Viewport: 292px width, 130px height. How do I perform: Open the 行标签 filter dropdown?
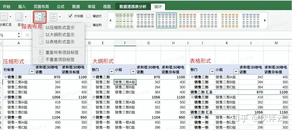point(32,71)
